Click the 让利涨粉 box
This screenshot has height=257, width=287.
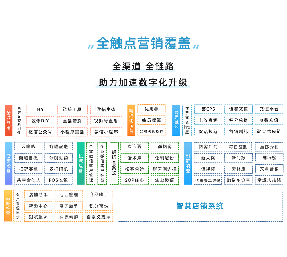(x=165, y=158)
